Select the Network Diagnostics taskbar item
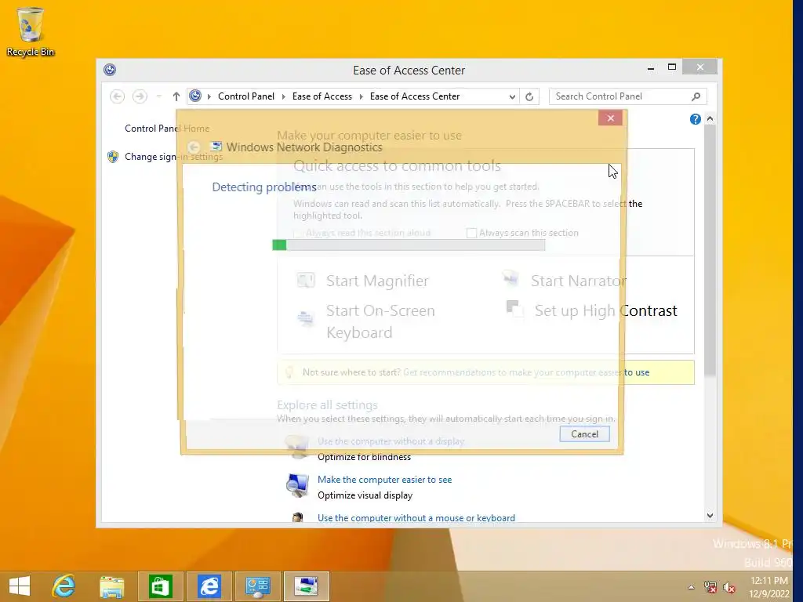 [x=307, y=586]
